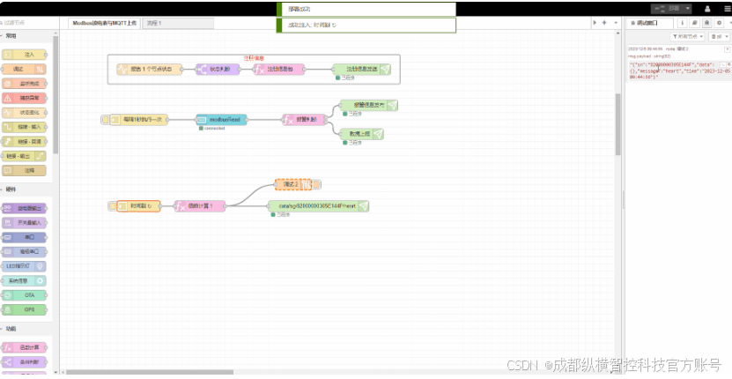The height and width of the screenshot is (379, 732).
Task: Click the palette filter search field
Action: pyautogui.click(x=29, y=22)
